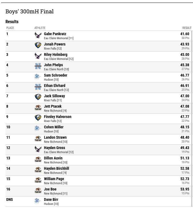Click Hudson logo next to Sam Schroeder
This screenshot has width=193, height=209.
click(x=38, y=77)
